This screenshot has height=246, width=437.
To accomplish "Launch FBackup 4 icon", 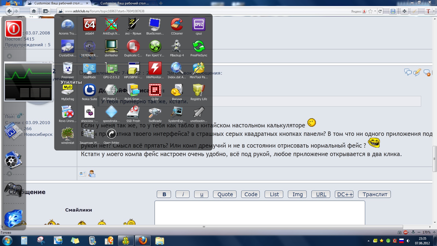I will 177,47.
